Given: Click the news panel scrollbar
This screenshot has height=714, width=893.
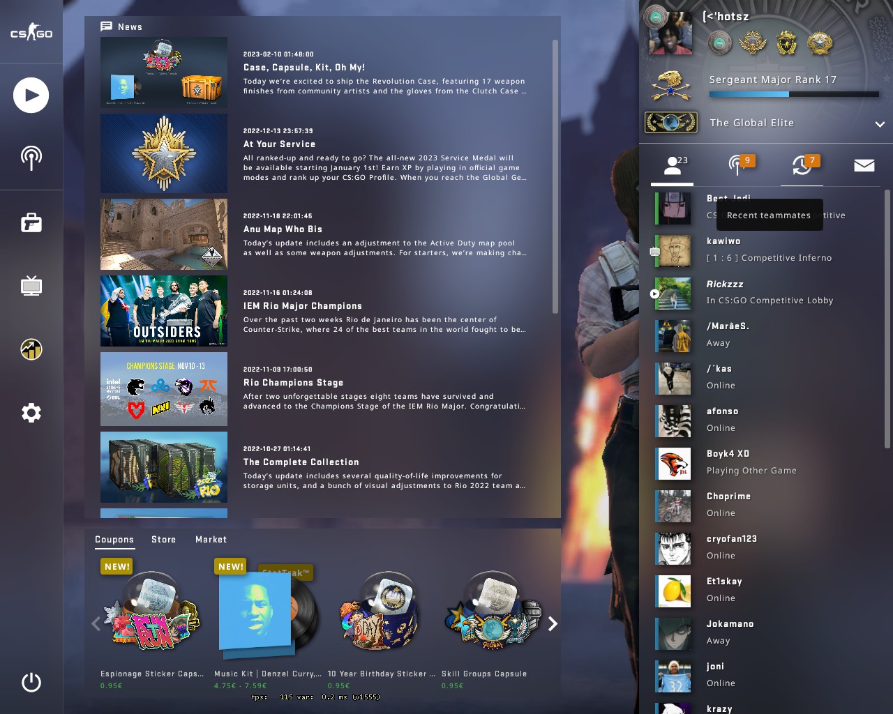Looking at the screenshot, I should click(555, 176).
